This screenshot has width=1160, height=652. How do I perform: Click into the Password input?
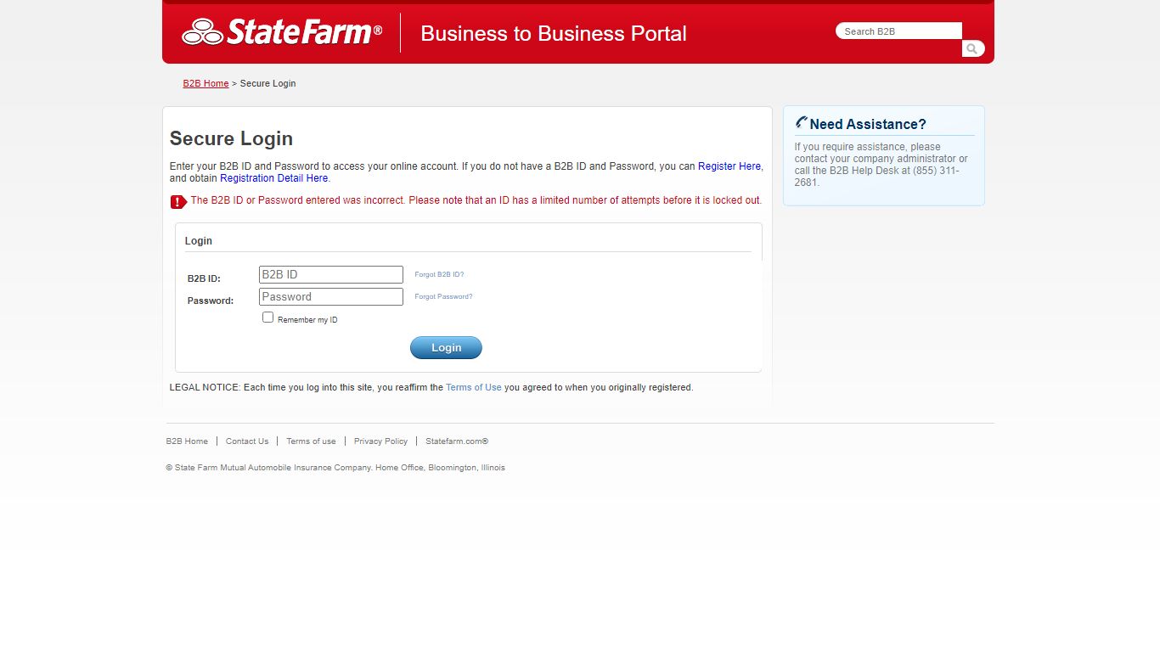[331, 297]
